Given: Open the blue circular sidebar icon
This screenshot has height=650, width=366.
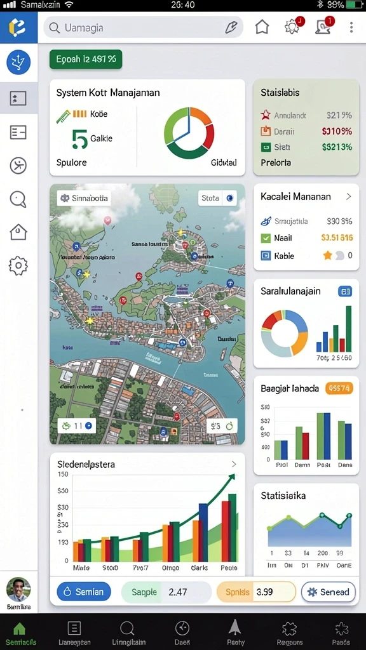Looking at the screenshot, I should [x=18, y=62].
